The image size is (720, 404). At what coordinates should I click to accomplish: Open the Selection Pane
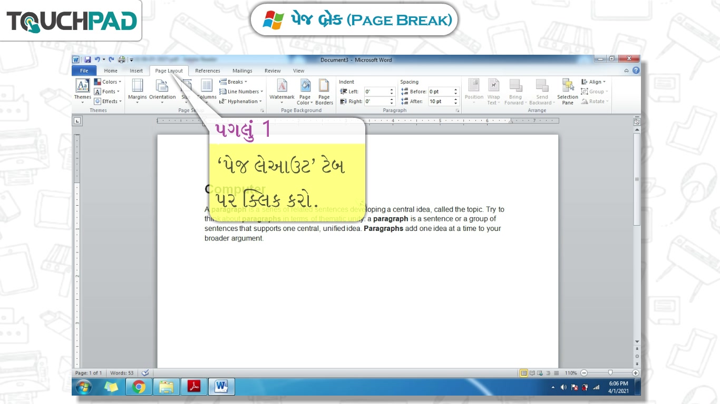click(x=568, y=92)
